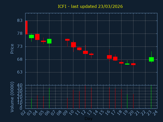Click the red volume bar on day 17
Image resolution: width=163 pixels, height=122 pixels.
pyautogui.click(x=115, y=98)
